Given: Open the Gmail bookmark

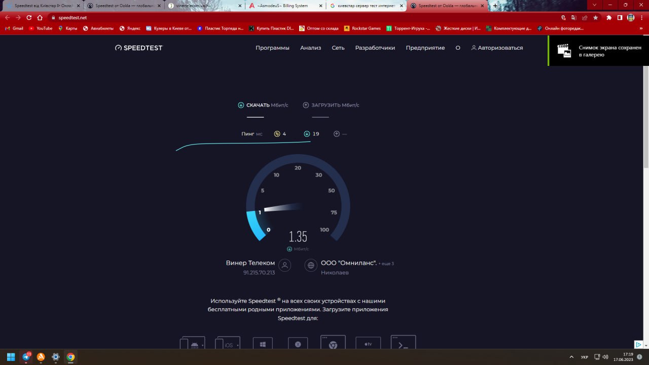Looking at the screenshot, I should coord(14,28).
